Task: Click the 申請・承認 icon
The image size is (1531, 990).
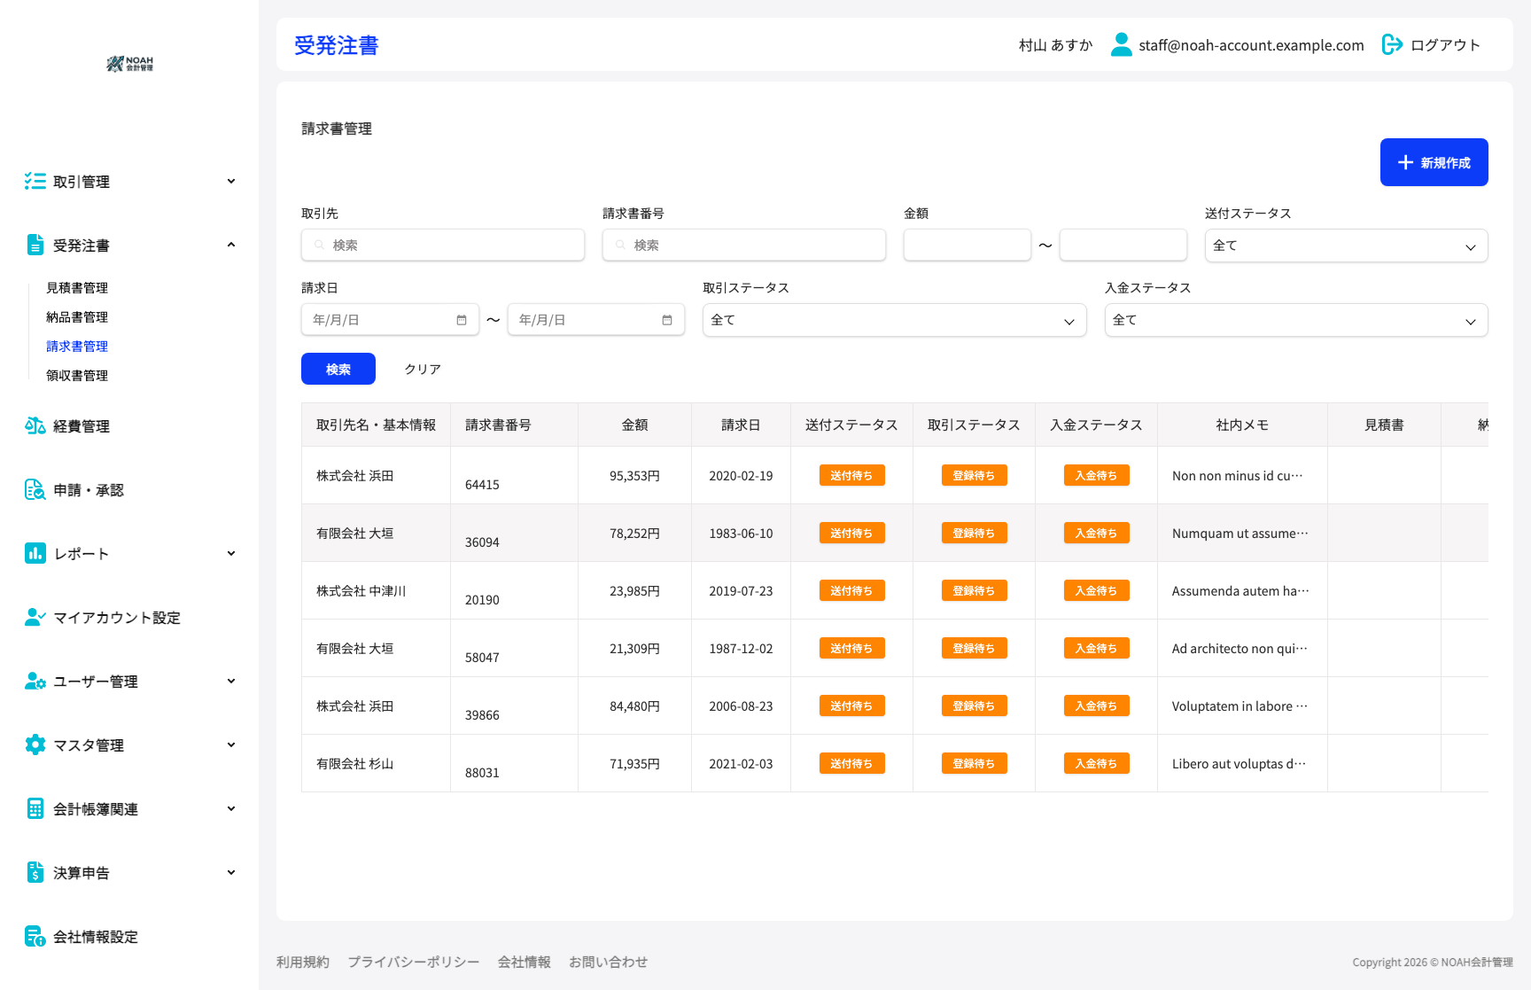Action: point(35,489)
